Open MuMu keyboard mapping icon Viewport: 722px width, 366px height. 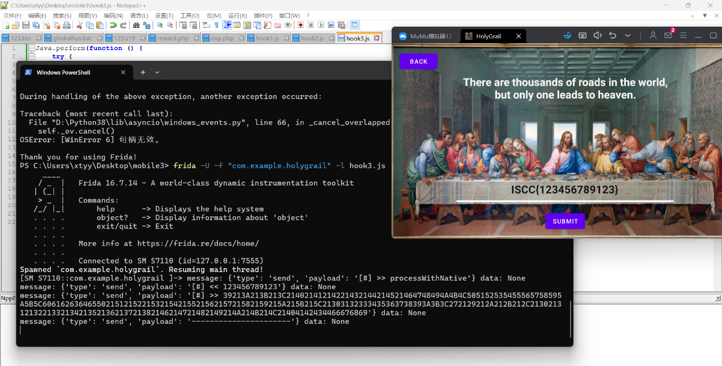click(x=582, y=35)
